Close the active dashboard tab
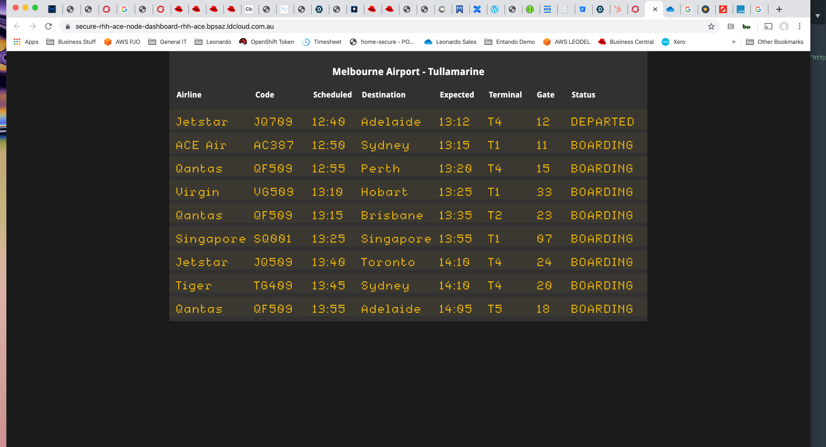This screenshot has height=447, width=826. 655,9
